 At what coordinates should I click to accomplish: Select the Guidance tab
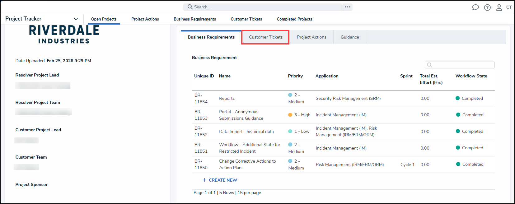click(x=349, y=37)
